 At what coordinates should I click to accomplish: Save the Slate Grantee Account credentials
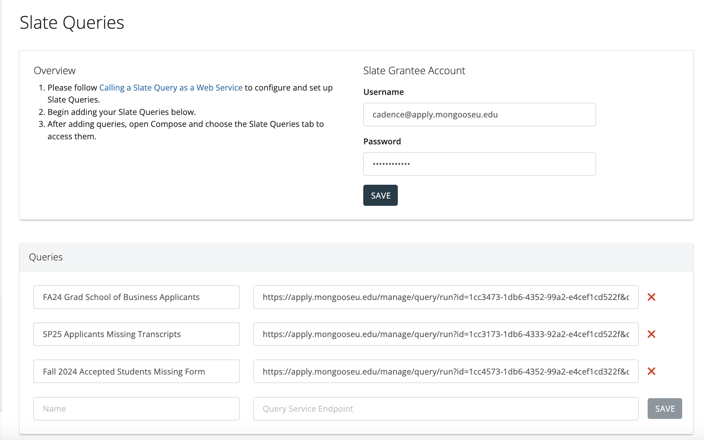(x=380, y=195)
